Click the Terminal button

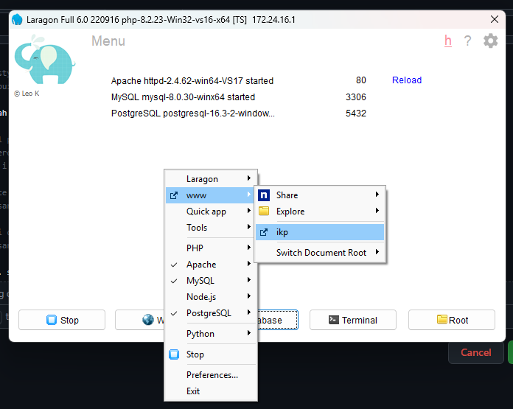pyautogui.click(x=352, y=320)
